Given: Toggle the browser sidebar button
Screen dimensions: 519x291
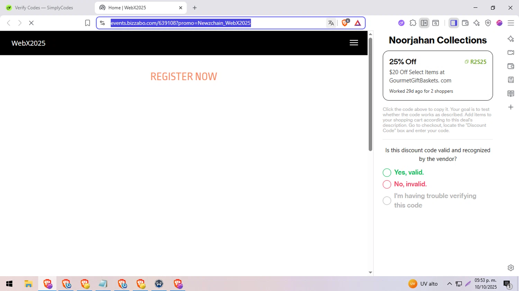Looking at the screenshot, I should coord(454,23).
